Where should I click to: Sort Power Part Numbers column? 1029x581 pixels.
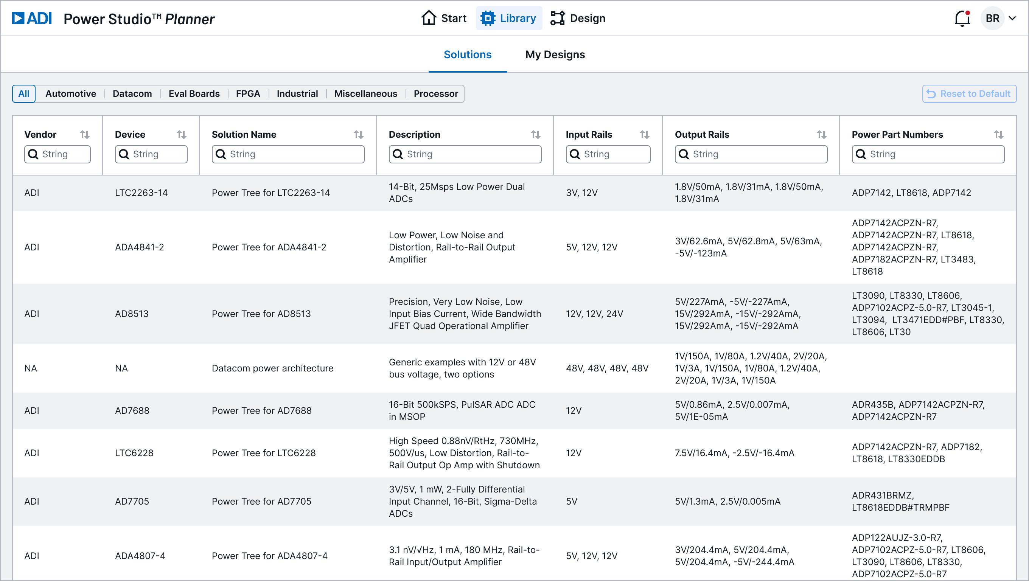click(998, 135)
